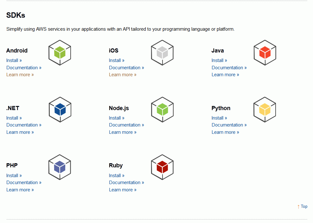Open Java Learn more link
Screen dimensions: 313x223
coord(225,75)
